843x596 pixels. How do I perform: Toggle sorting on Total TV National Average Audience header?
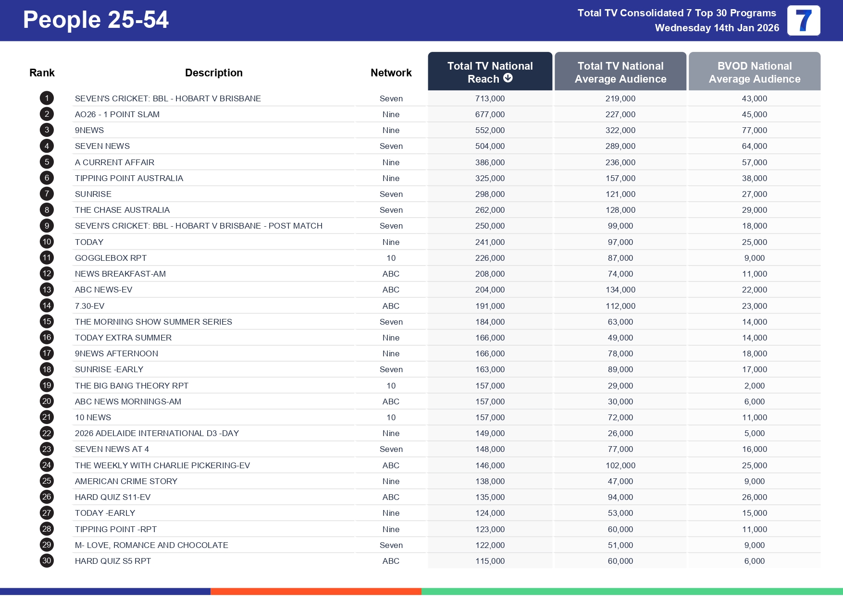click(620, 71)
